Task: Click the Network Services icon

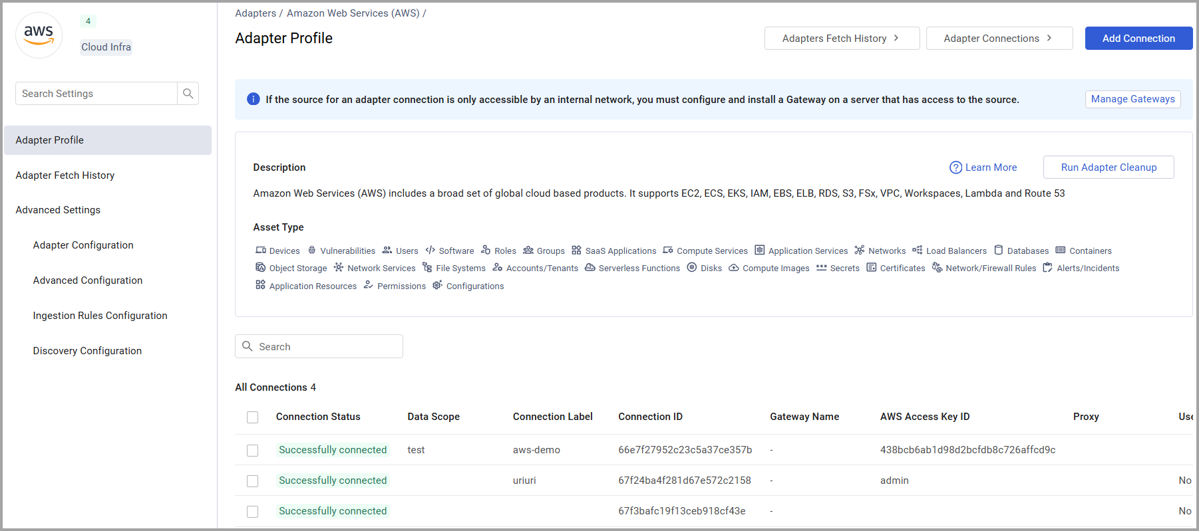Action: point(339,268)
